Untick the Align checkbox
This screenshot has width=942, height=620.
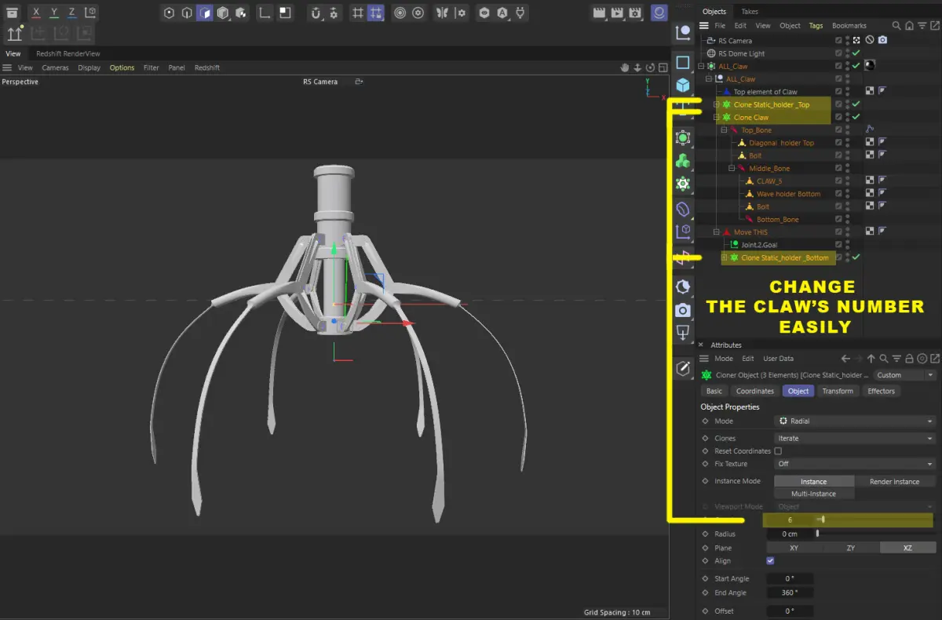click(x=770, y=561)
